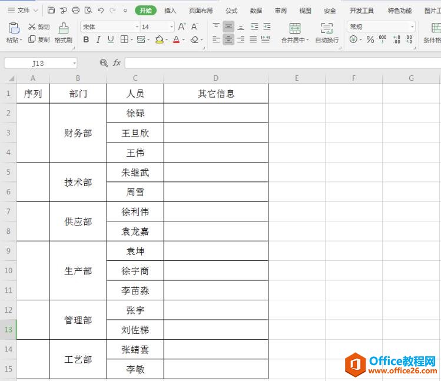Copy selection with 复制
Viewport: 441px width, 381px height.
point(39,39)
